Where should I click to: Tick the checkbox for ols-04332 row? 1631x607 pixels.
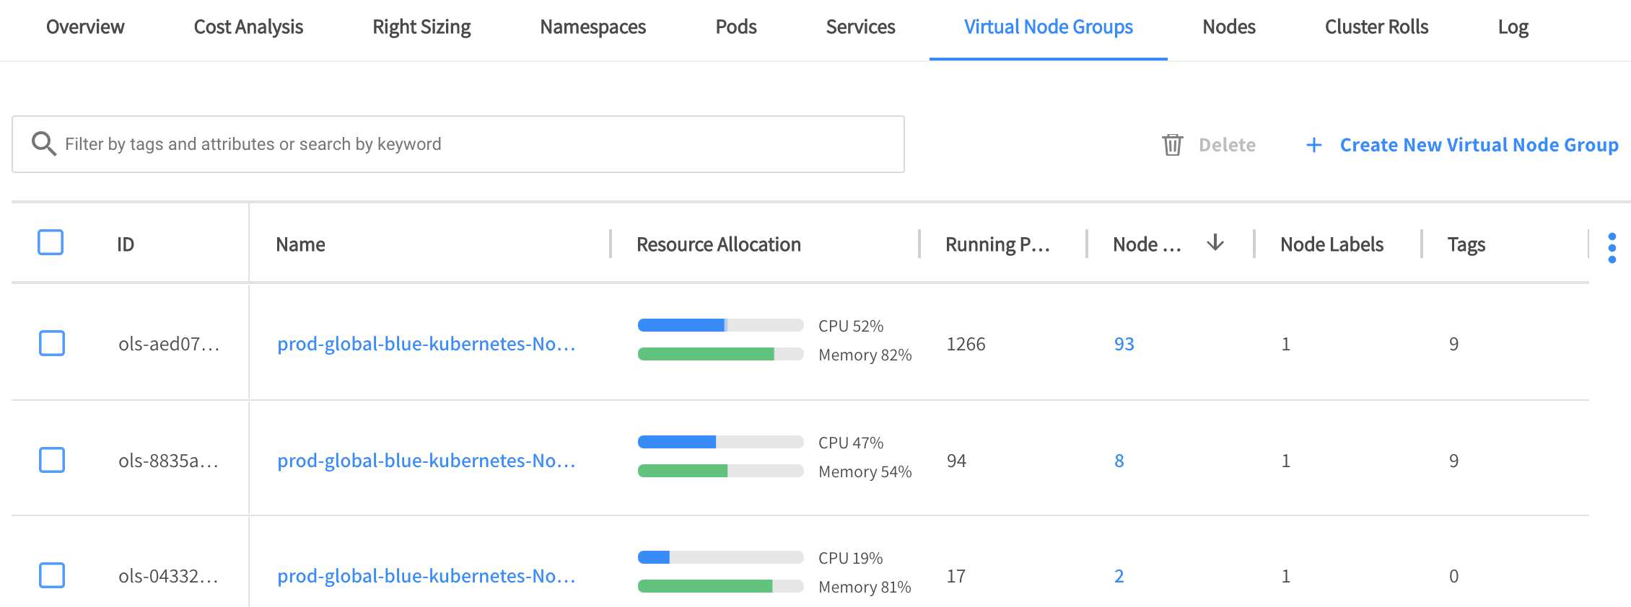click(x=52, y=575)
